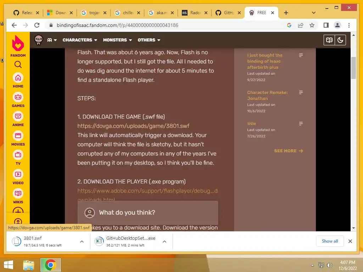The width and height of the screenshot is (363, 272).
Task: Switch to the Microsoft Download tab
Action: (57, 13)
